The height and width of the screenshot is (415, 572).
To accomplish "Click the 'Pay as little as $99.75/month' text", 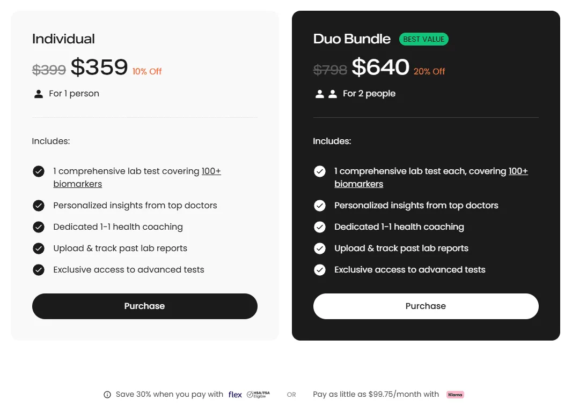I will click(x=376, y=395).
